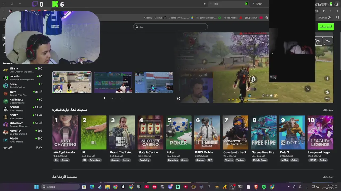
Task: Open R0o08 channel in sidebar
Action: tap(23, 140)
